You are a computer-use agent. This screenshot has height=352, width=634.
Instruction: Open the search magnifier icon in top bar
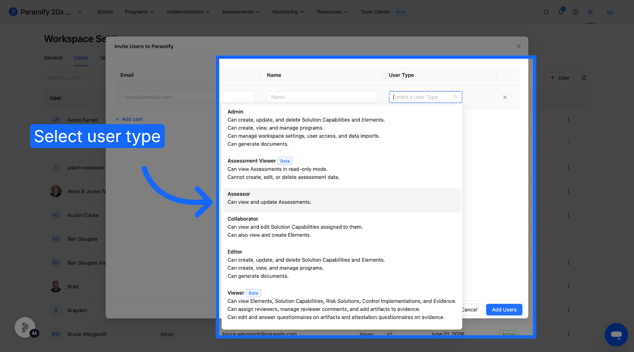[546, 12]
